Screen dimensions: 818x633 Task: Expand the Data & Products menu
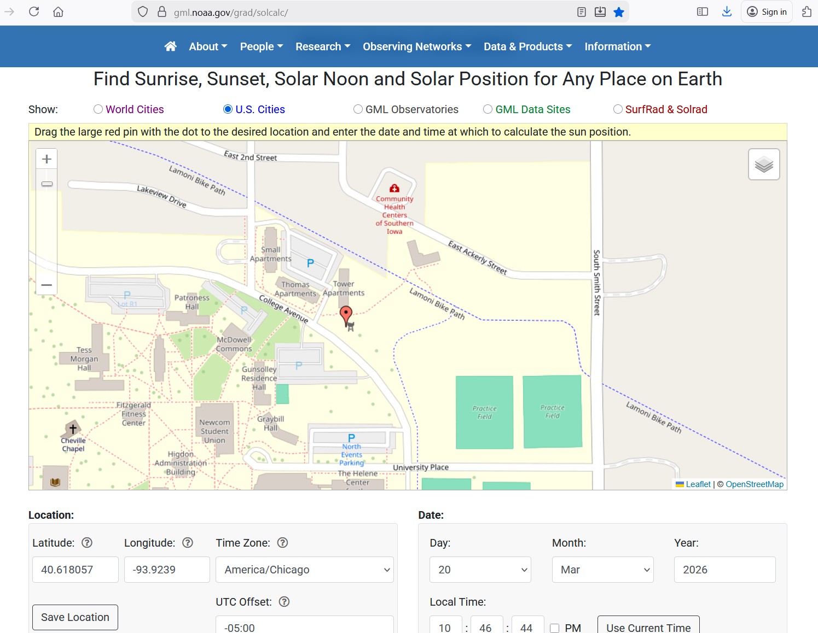(527, 46)
